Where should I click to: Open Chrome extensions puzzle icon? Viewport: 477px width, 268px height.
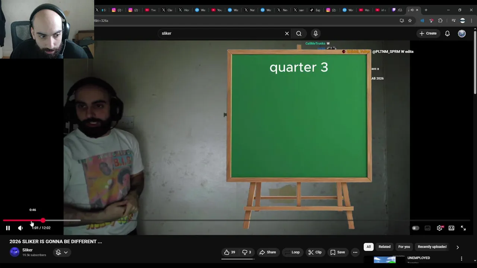click(x=440, y=20)
